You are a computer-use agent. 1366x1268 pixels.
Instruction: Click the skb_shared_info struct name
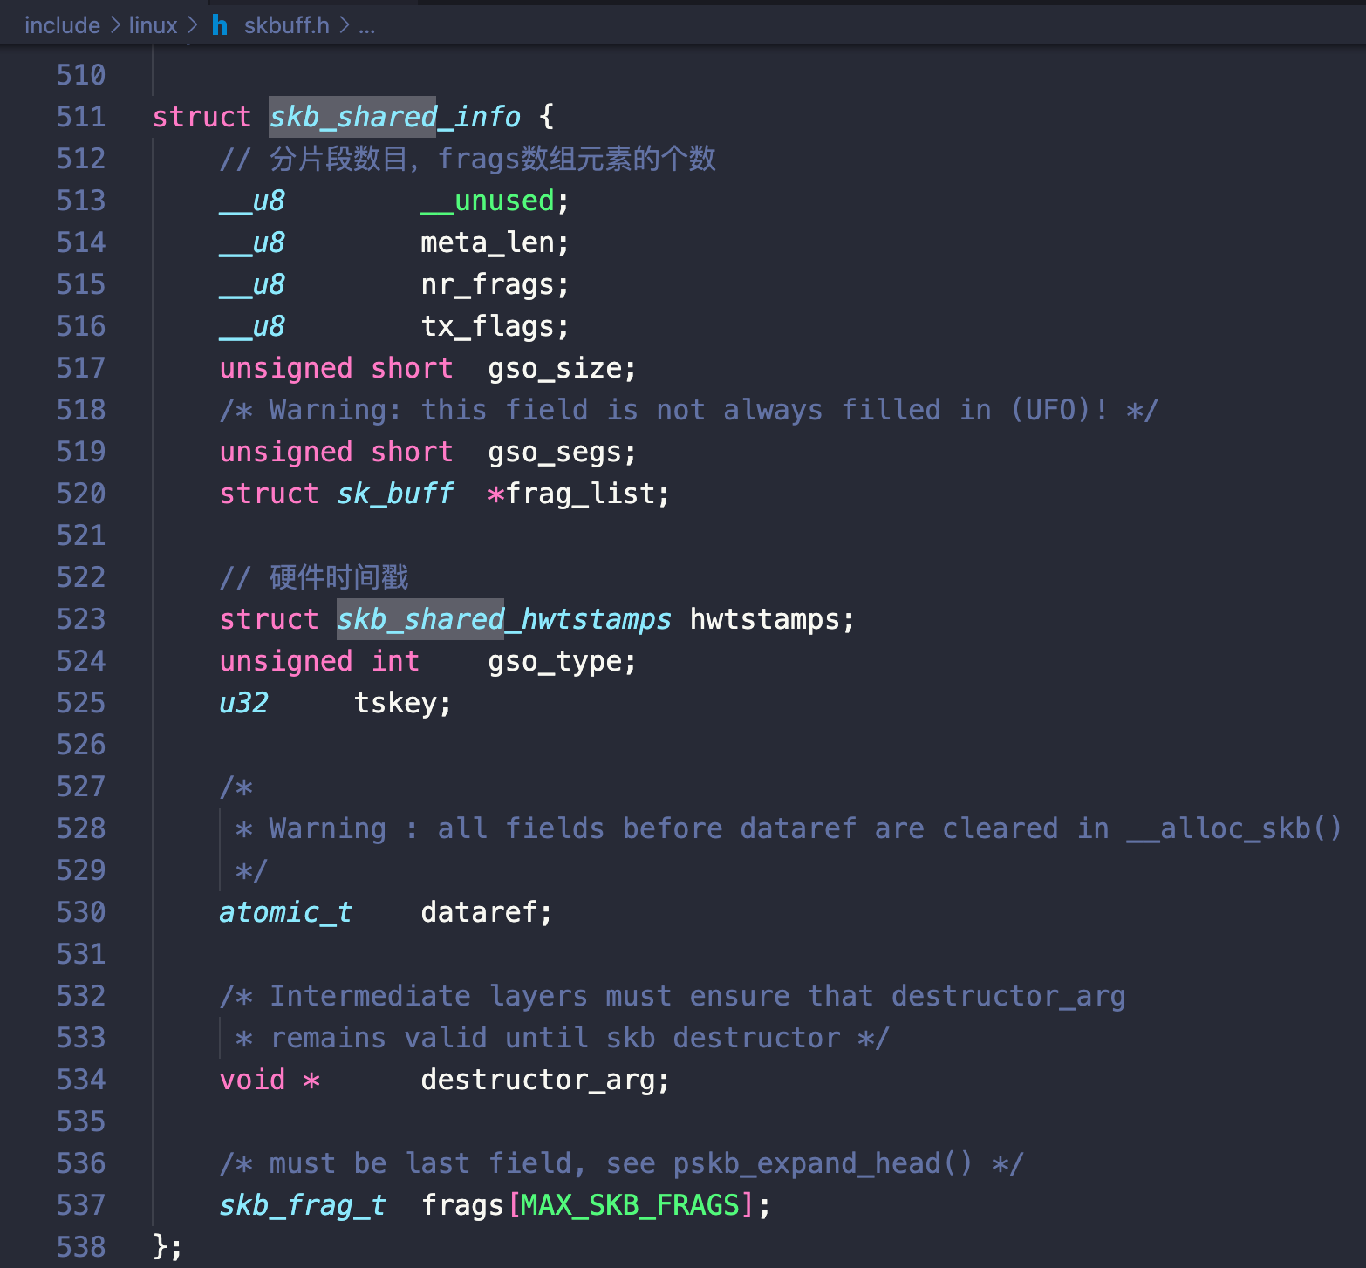[x=395, y=117]
